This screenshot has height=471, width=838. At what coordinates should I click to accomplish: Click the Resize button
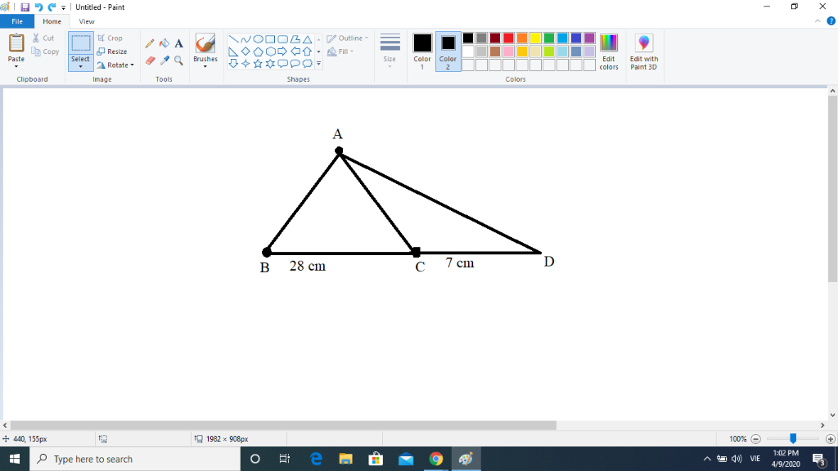click(112, 52)
